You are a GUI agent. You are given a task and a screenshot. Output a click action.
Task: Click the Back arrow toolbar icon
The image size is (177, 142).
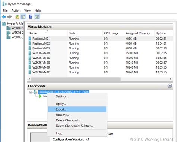[4, 16]
